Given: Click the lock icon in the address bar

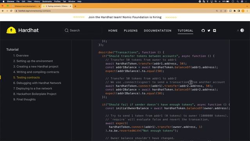Looking at the screenshot, I should [x=16, y=11].
